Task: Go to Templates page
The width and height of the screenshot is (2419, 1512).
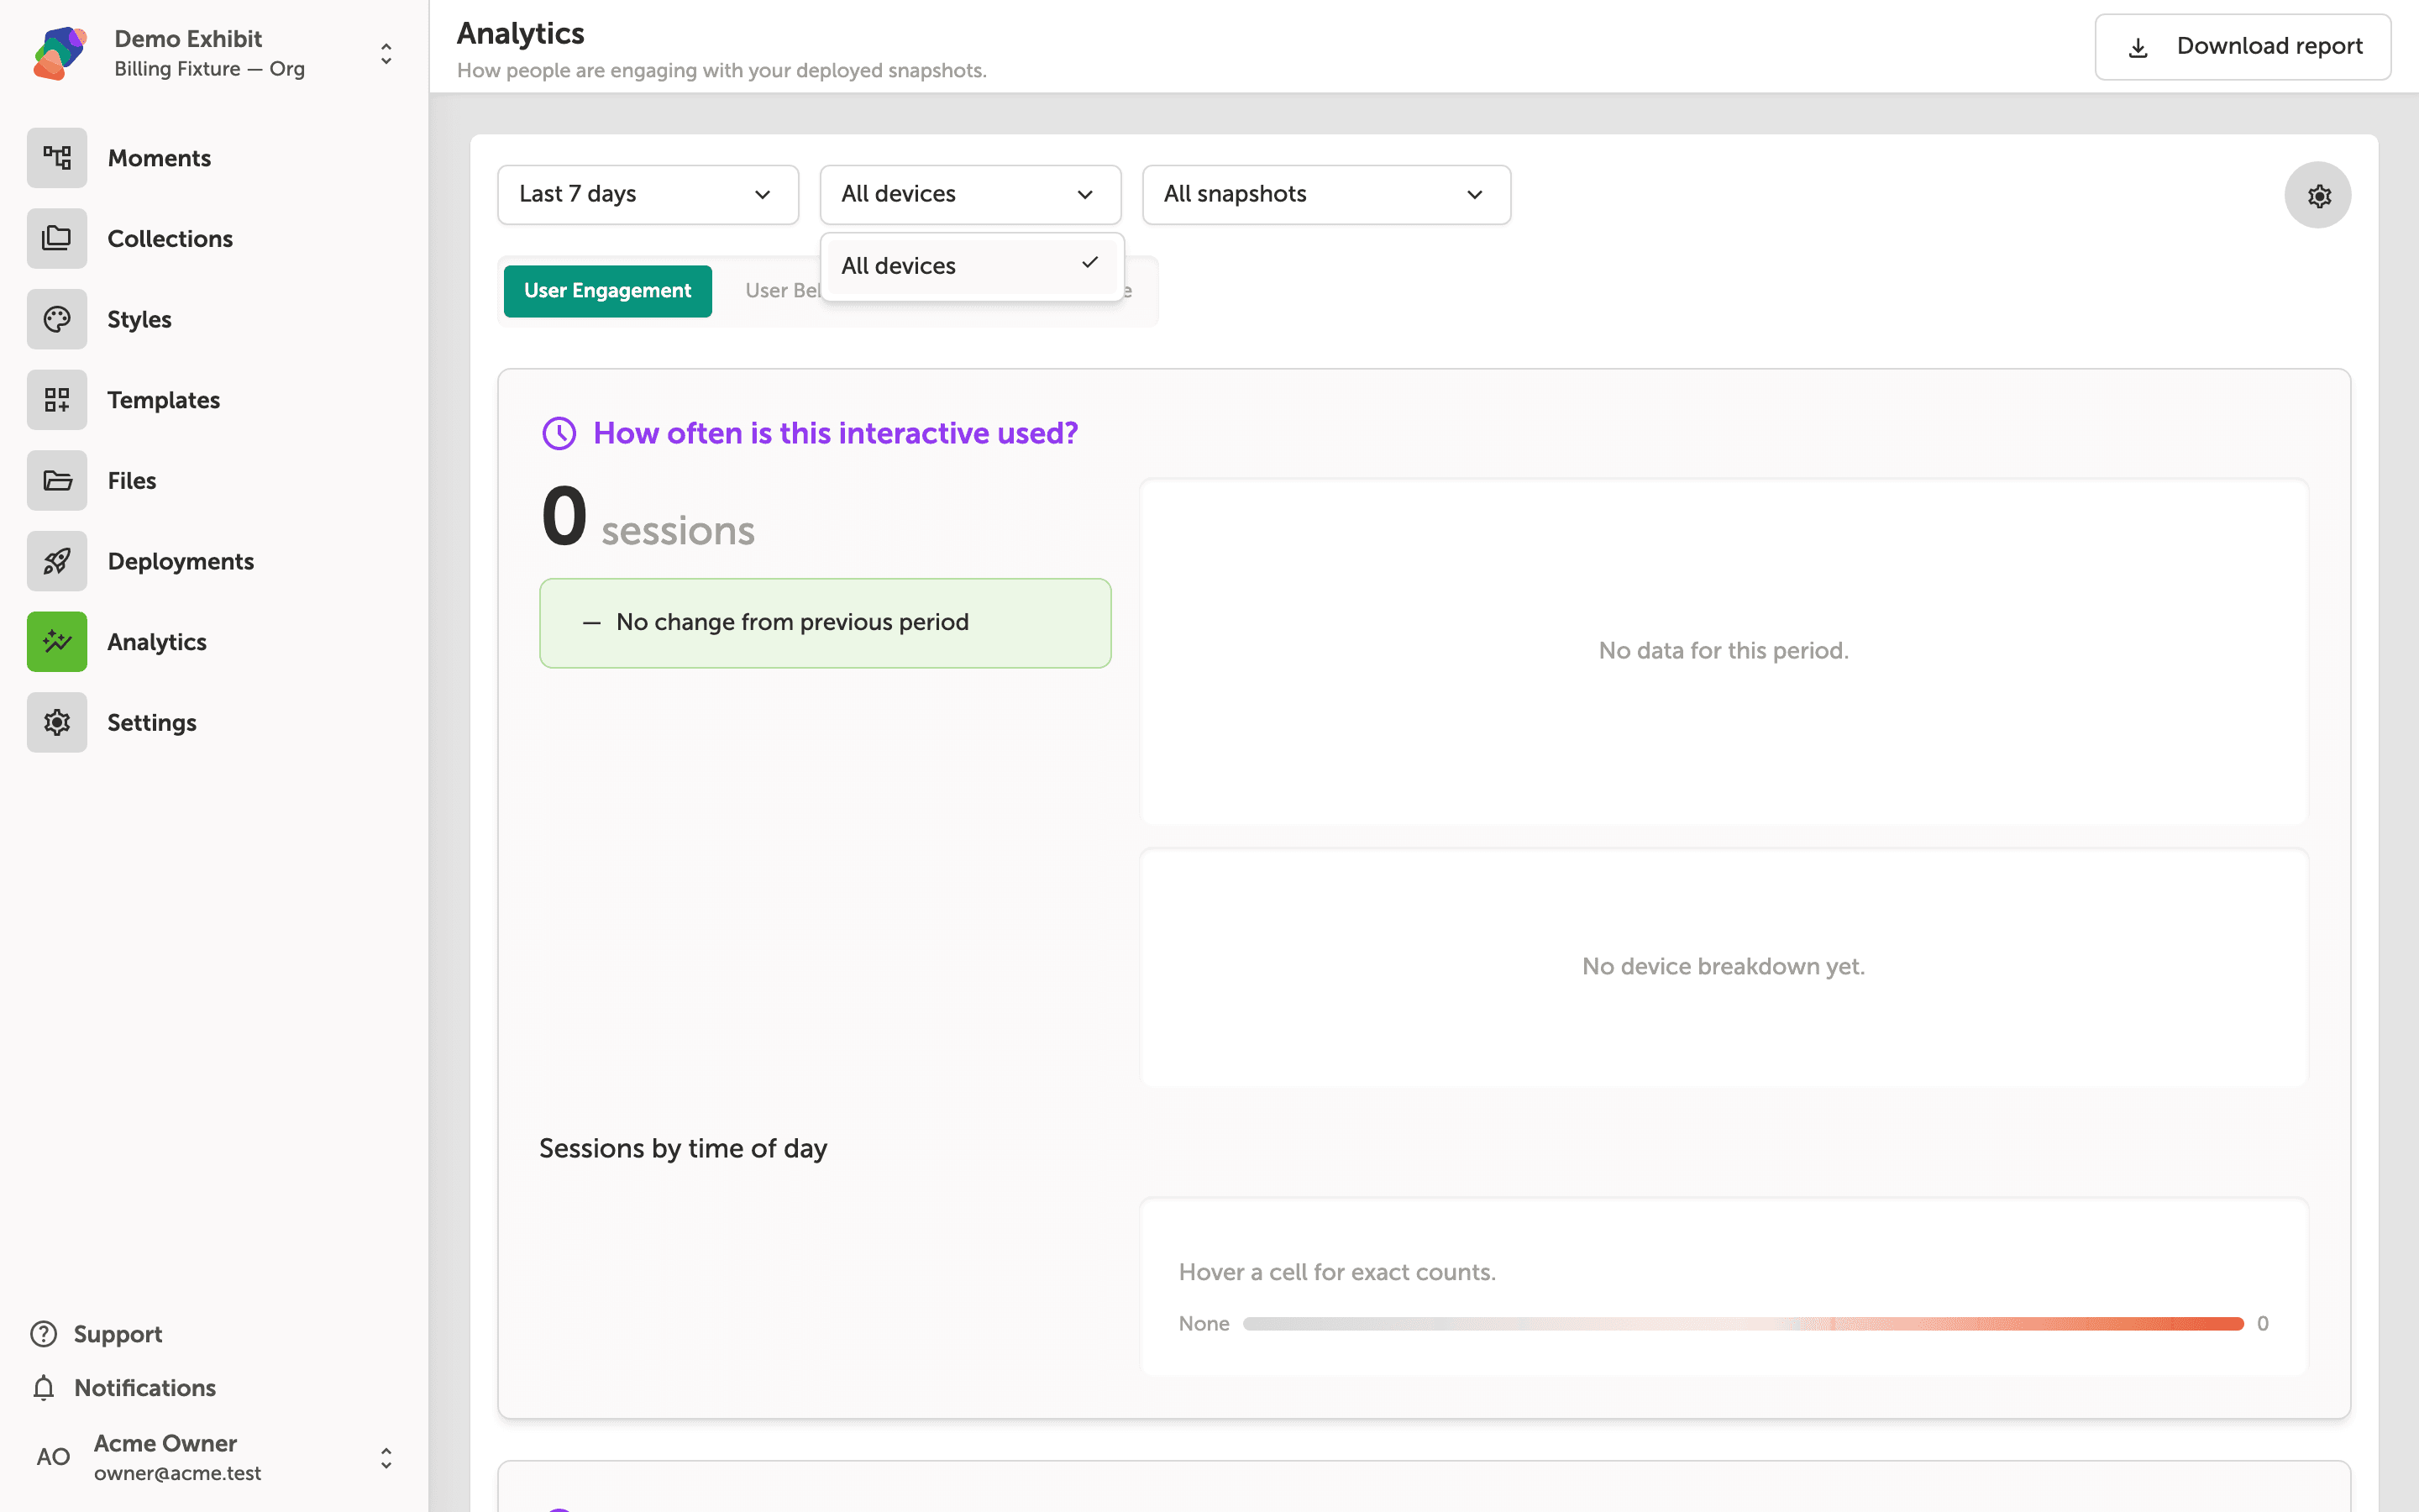Action: (x=164, y=400)
